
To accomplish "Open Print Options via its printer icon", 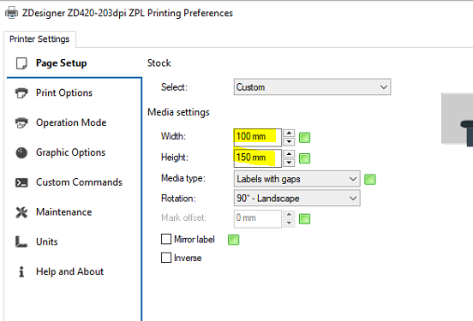I will [21, 92].
